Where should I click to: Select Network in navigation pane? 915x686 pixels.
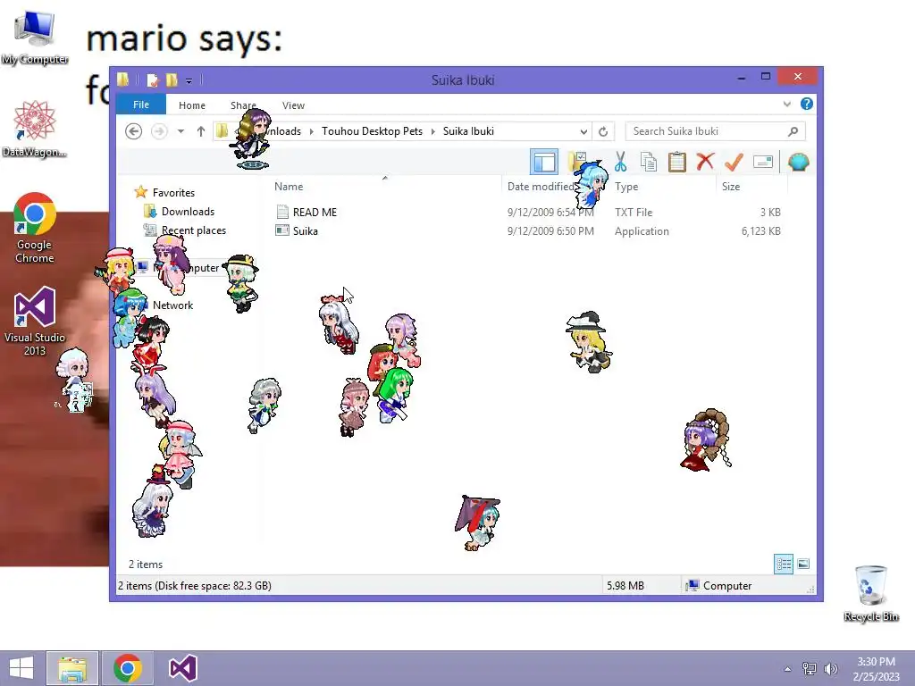(172, 305)
